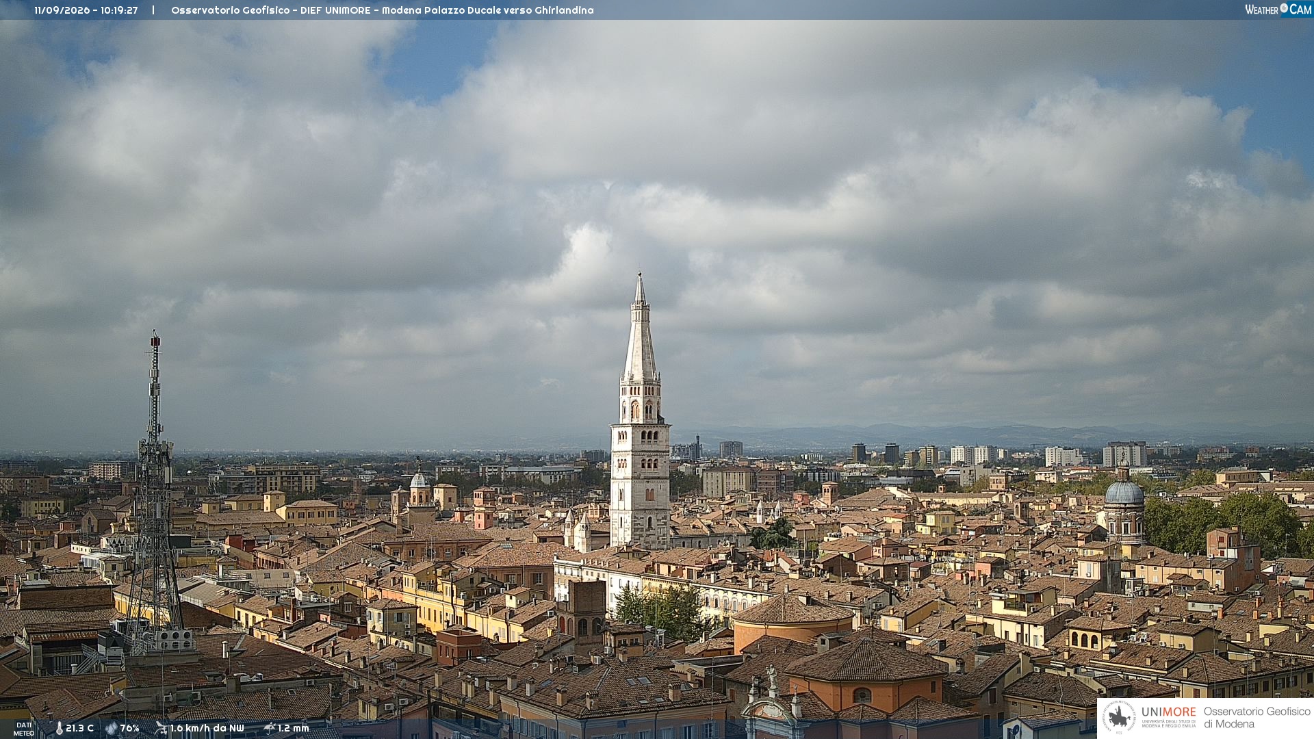
Task: Click the Modena Palazzo Ducale verso Ghirlandina caption
Action: point(488,10)
